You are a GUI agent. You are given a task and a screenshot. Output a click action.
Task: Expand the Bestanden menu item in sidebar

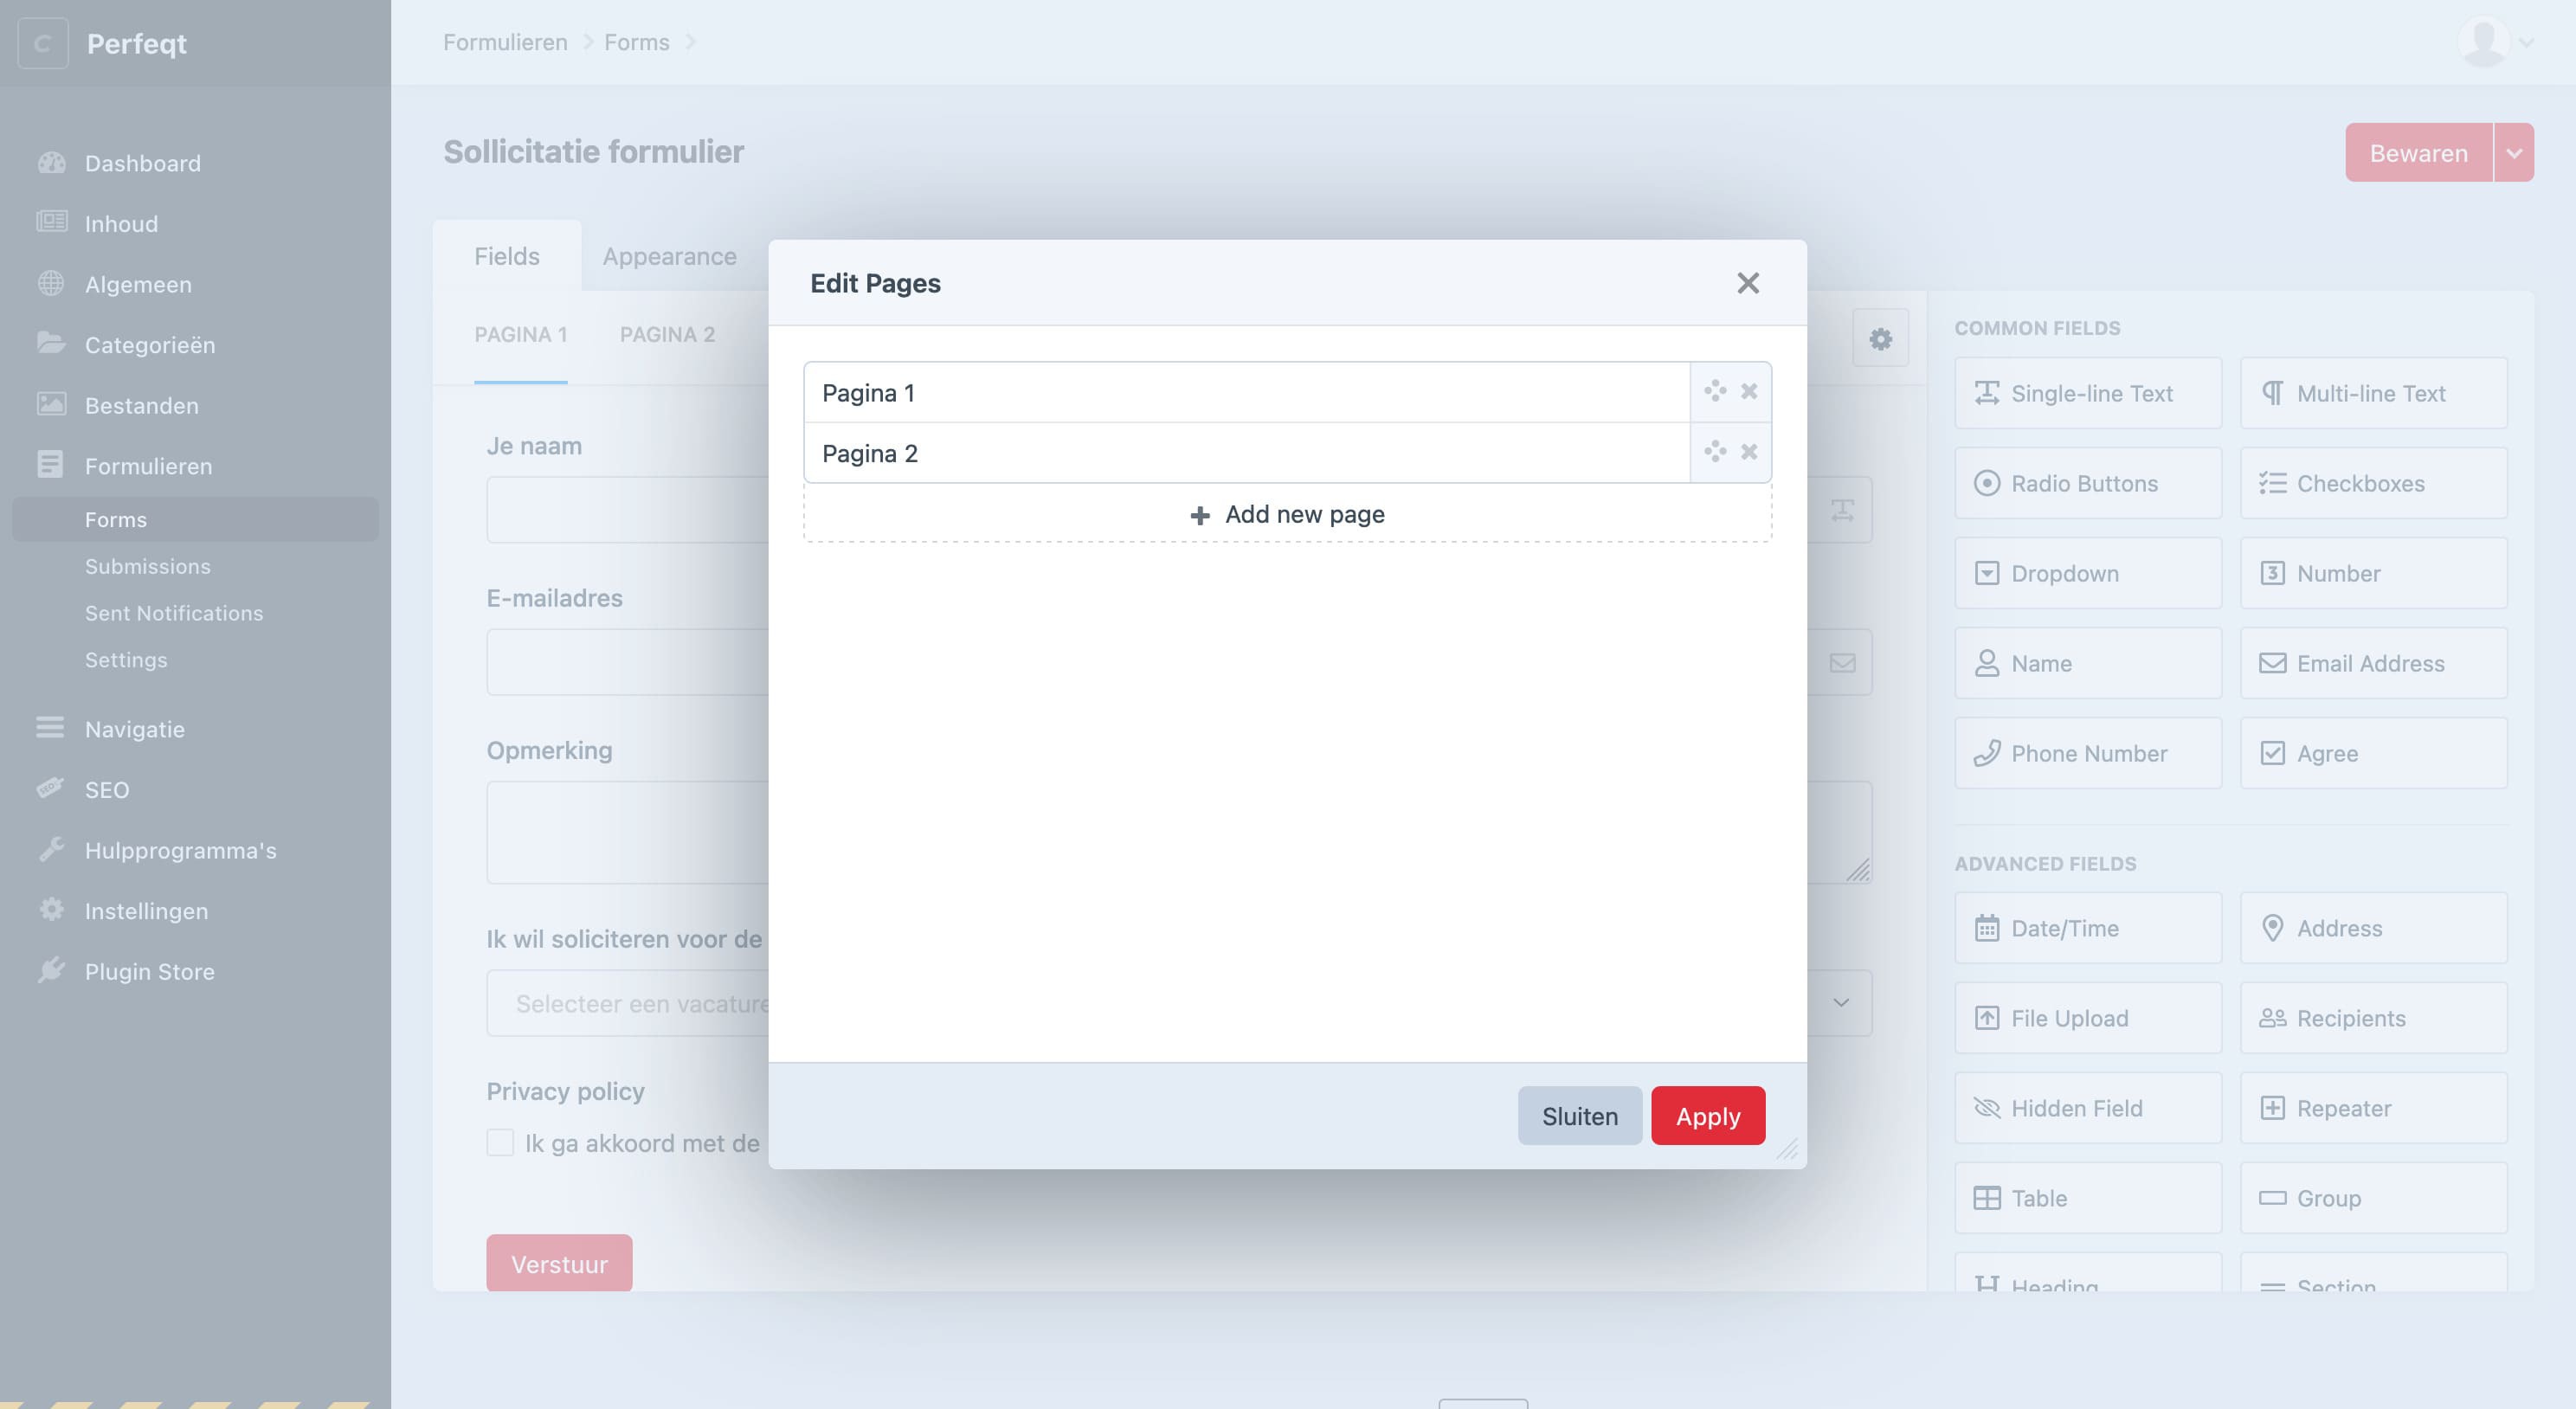pos(140,404)
